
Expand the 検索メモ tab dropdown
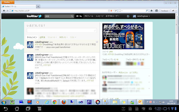click(63, 37)
